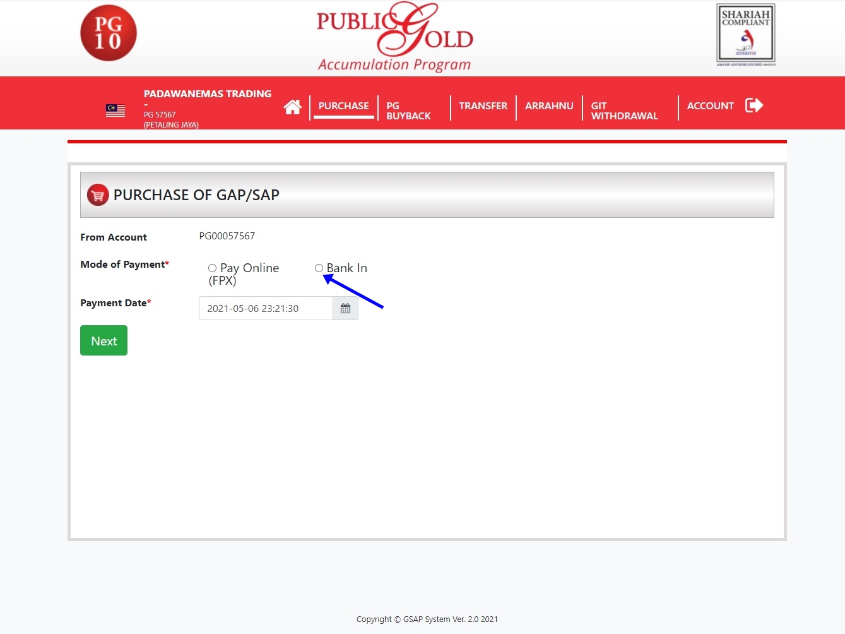
Task: Click the logout arrow icon
Action: coord(754,105)
